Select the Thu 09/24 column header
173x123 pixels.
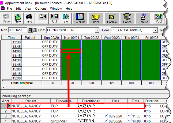[x=132, y=38]
